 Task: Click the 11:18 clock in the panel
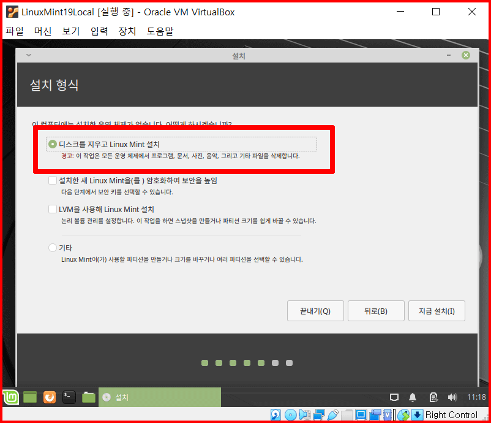476,397
